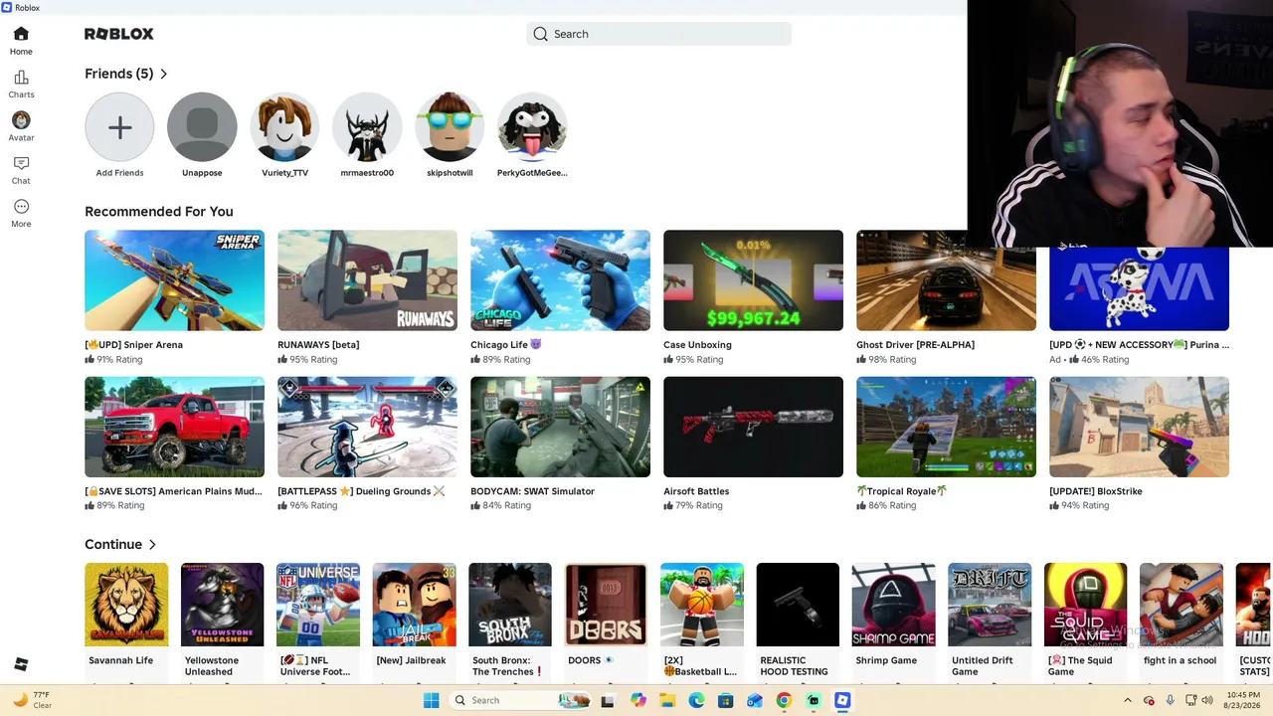Open the Sniper Arena game tile

click(174, 280)
